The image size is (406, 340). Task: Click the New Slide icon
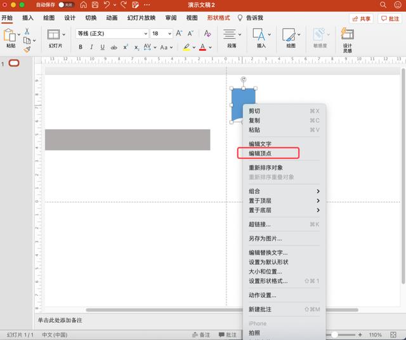click(x=53, y=34)
